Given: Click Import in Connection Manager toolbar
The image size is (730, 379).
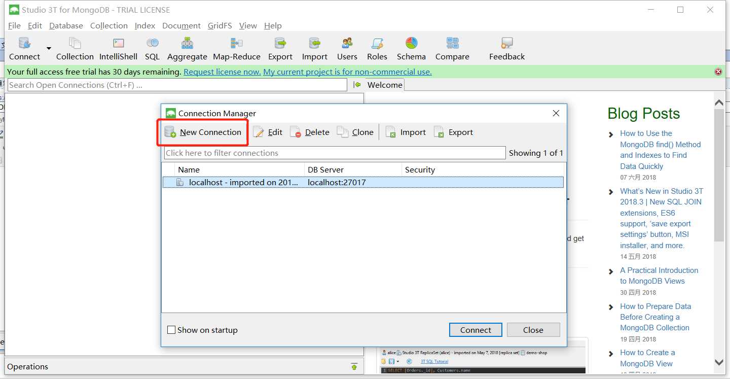Looking at the screenshot, I should (x=406, y=132).
